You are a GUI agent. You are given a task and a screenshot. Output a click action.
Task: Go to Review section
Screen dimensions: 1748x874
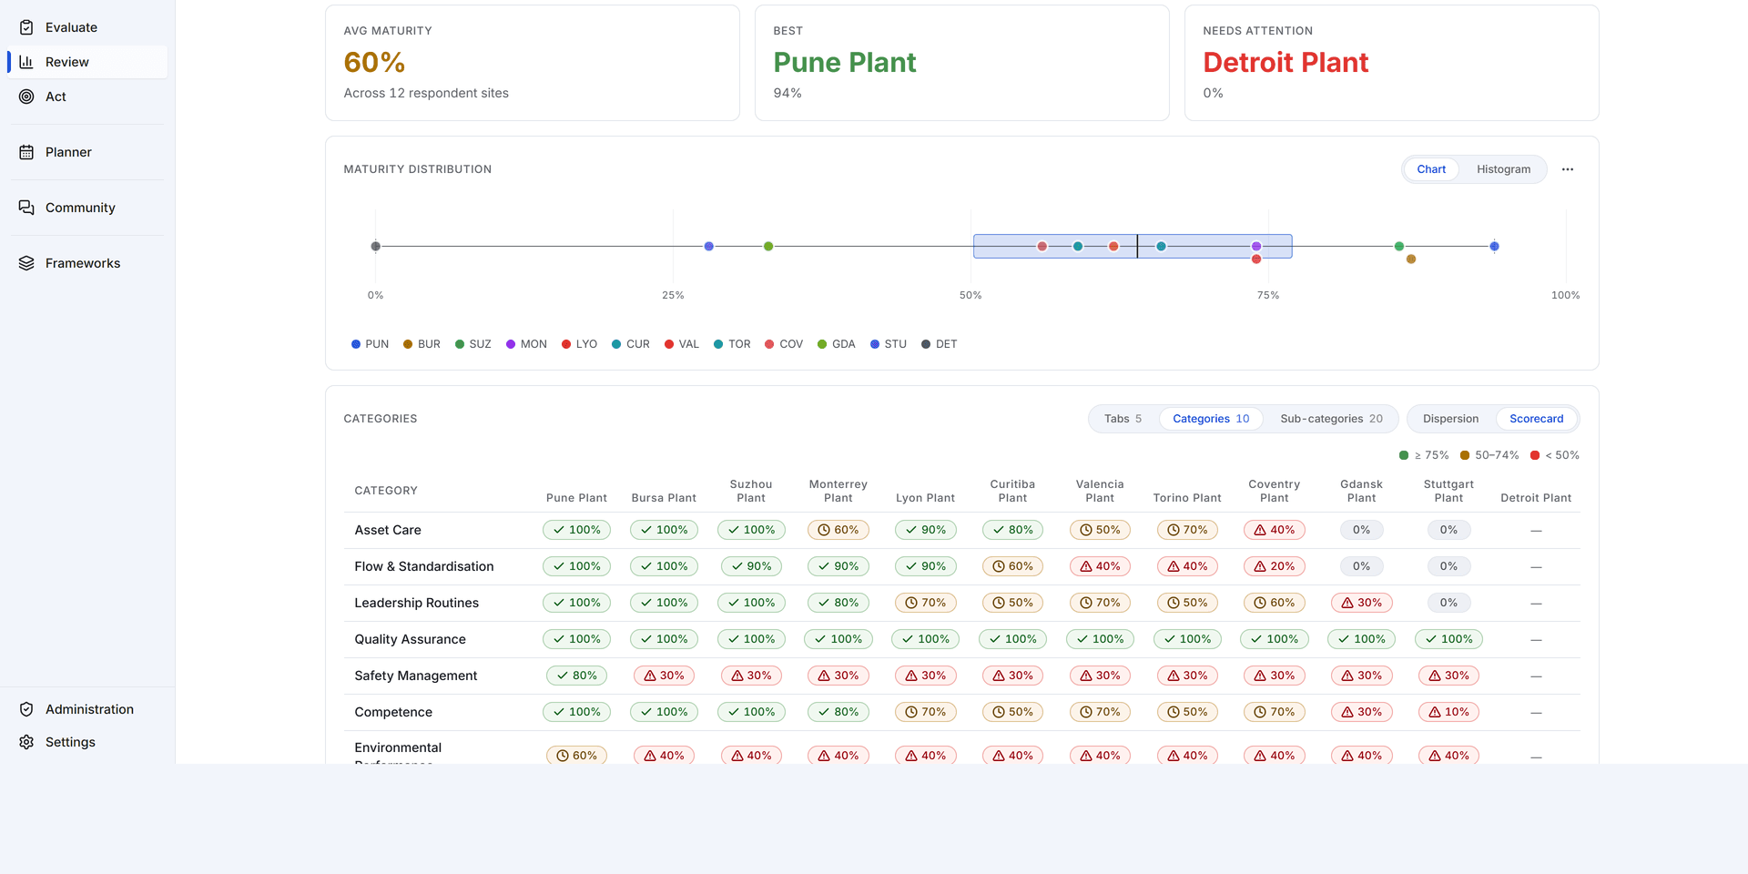[x=87, y=62]
